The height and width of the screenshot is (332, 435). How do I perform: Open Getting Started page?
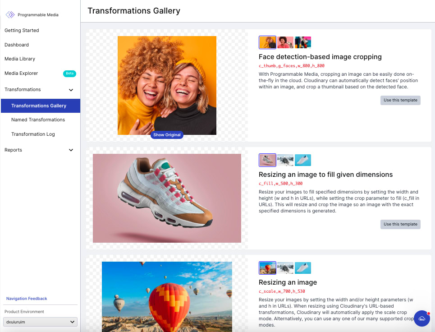pyautogui.click(x=22, y=30)
